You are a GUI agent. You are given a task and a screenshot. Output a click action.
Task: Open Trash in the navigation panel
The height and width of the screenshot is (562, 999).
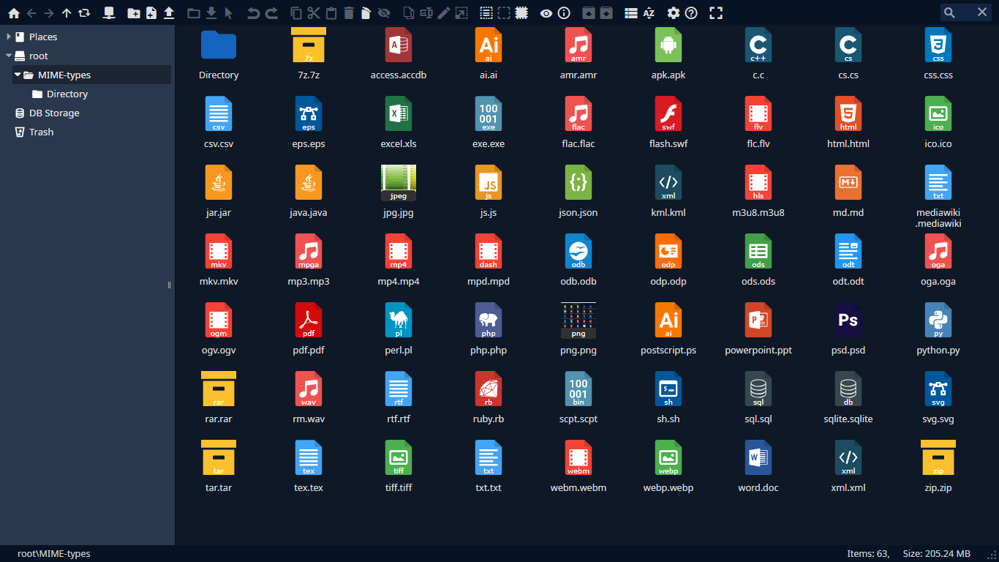41,132
